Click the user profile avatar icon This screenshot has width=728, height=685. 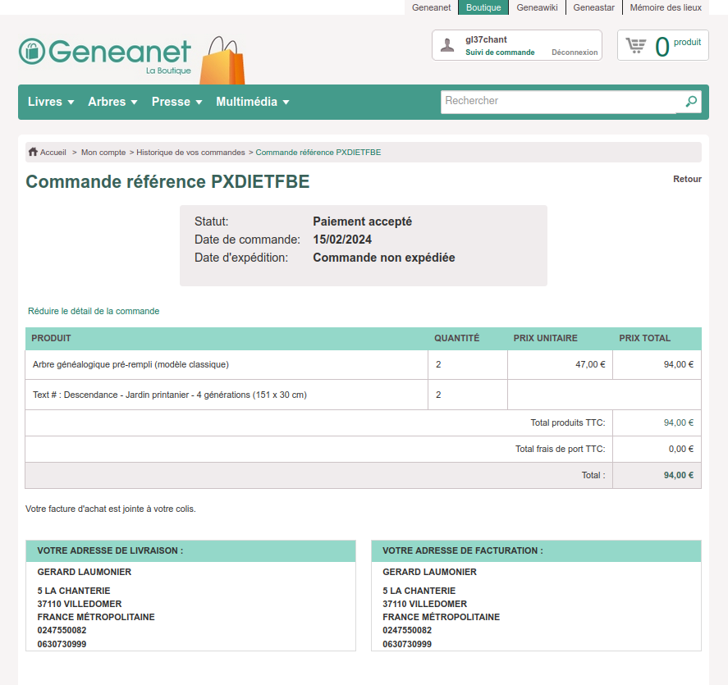tap(447, 45)
